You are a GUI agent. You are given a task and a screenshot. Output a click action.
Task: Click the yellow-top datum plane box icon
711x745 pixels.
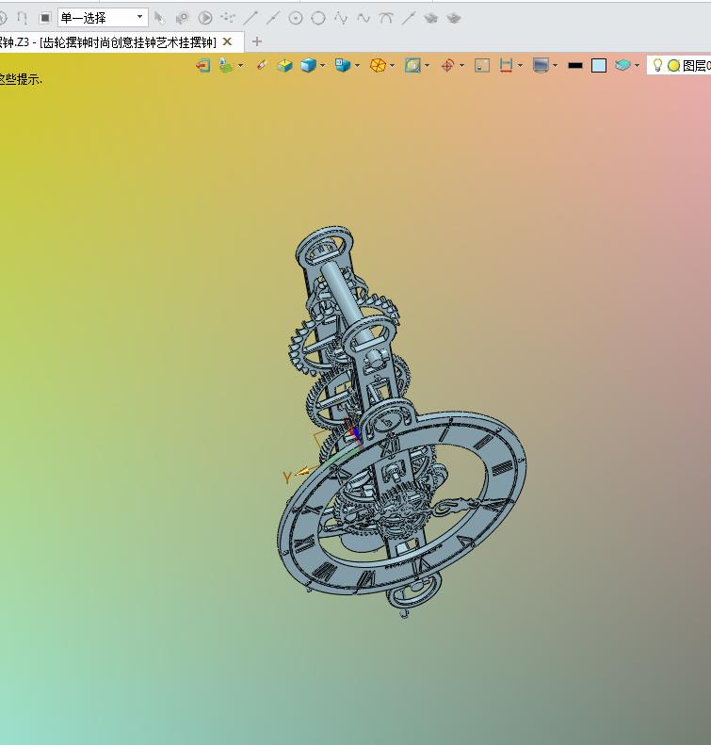(x=285, y=65)
